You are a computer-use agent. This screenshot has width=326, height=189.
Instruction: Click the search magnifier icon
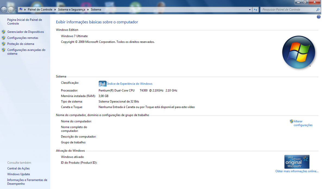(x=318, y=9)
